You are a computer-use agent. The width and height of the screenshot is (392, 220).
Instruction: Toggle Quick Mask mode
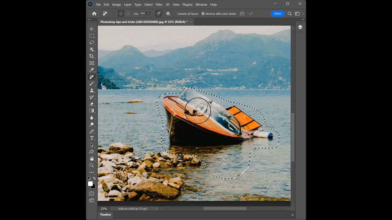pyautogui.click(x=92, y=193)
